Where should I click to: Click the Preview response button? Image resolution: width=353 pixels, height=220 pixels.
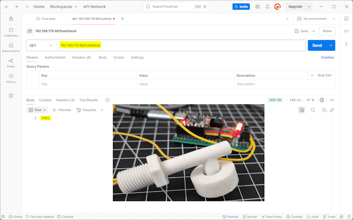[62, 110]
